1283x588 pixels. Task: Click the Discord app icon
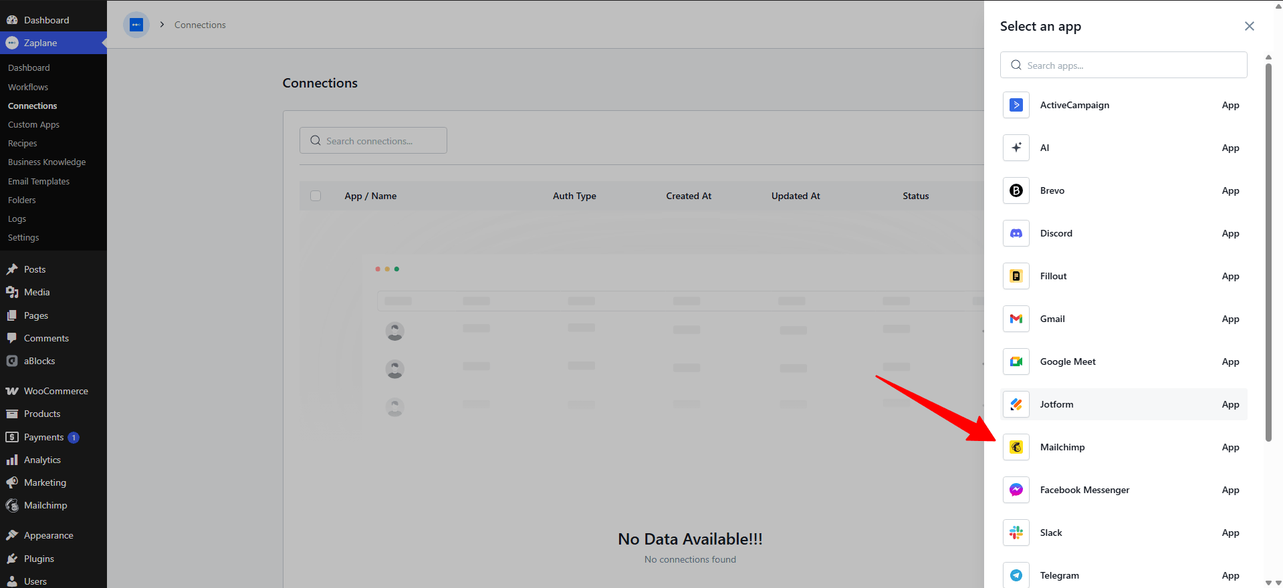click(x=1016, y=233)
